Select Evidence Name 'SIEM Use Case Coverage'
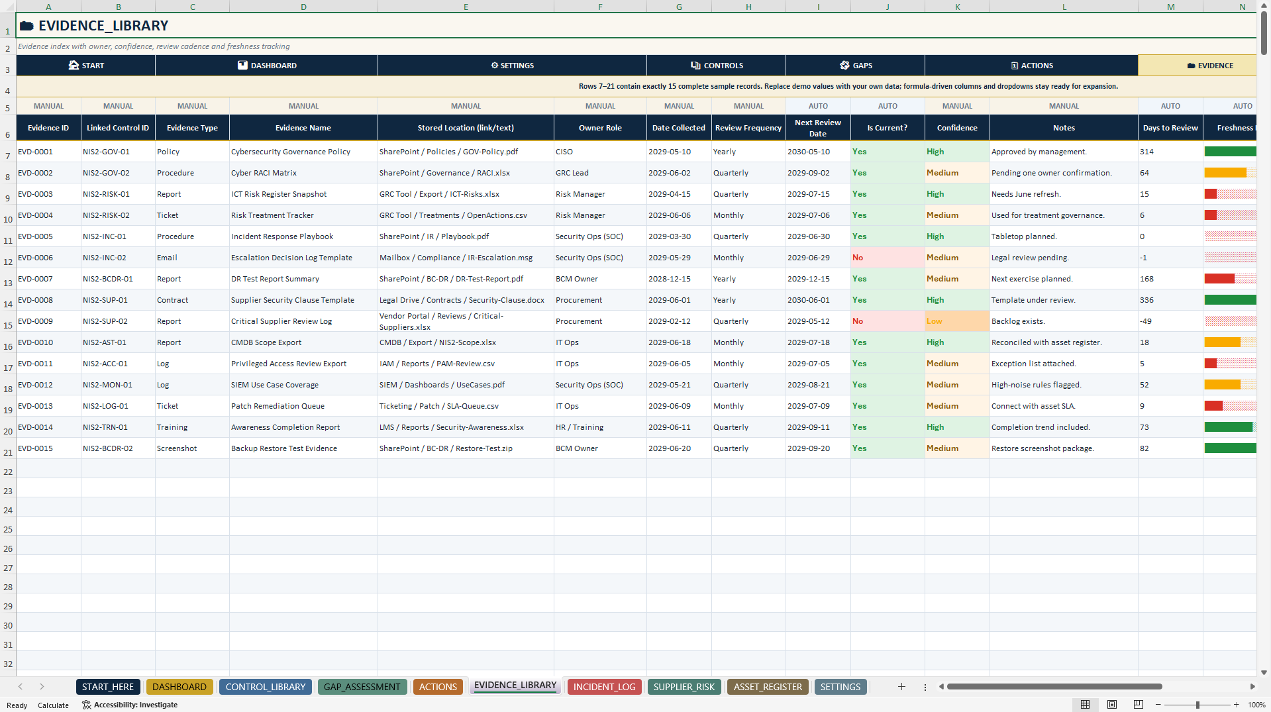 303,385
